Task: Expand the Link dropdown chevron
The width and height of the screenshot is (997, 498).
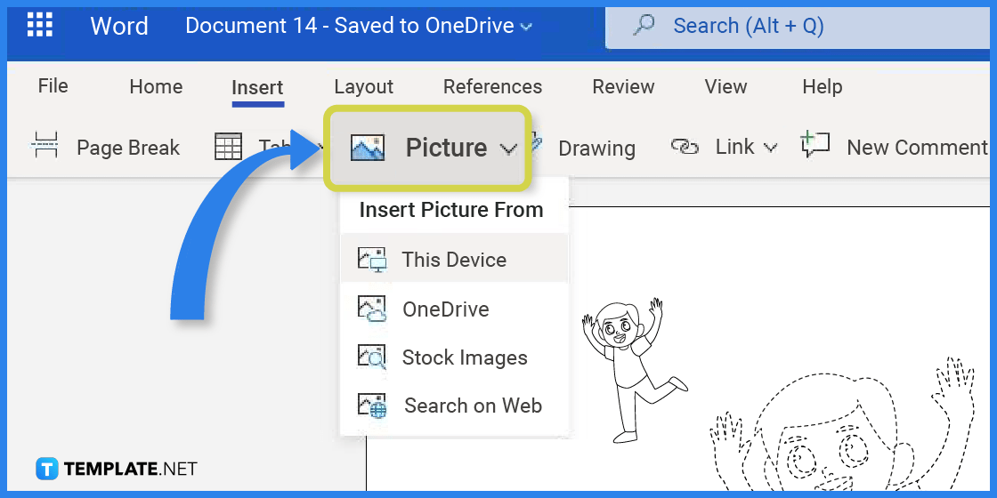Action: point(769,149)
